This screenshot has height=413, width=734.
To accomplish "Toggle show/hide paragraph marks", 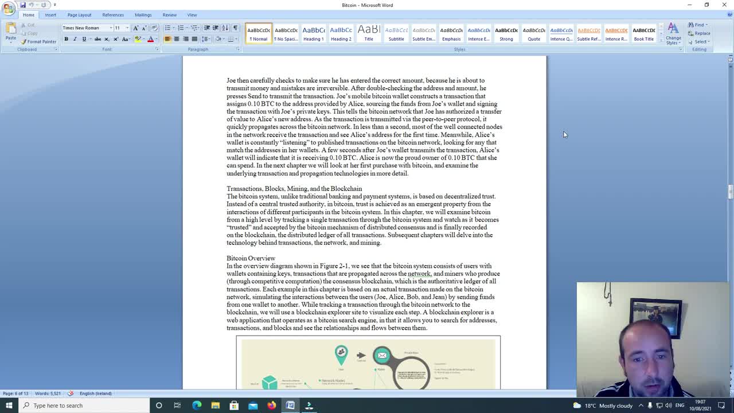I will (x=235, y=28).
